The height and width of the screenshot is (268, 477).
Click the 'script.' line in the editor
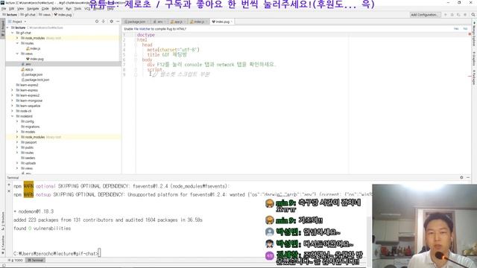point(156,69)
